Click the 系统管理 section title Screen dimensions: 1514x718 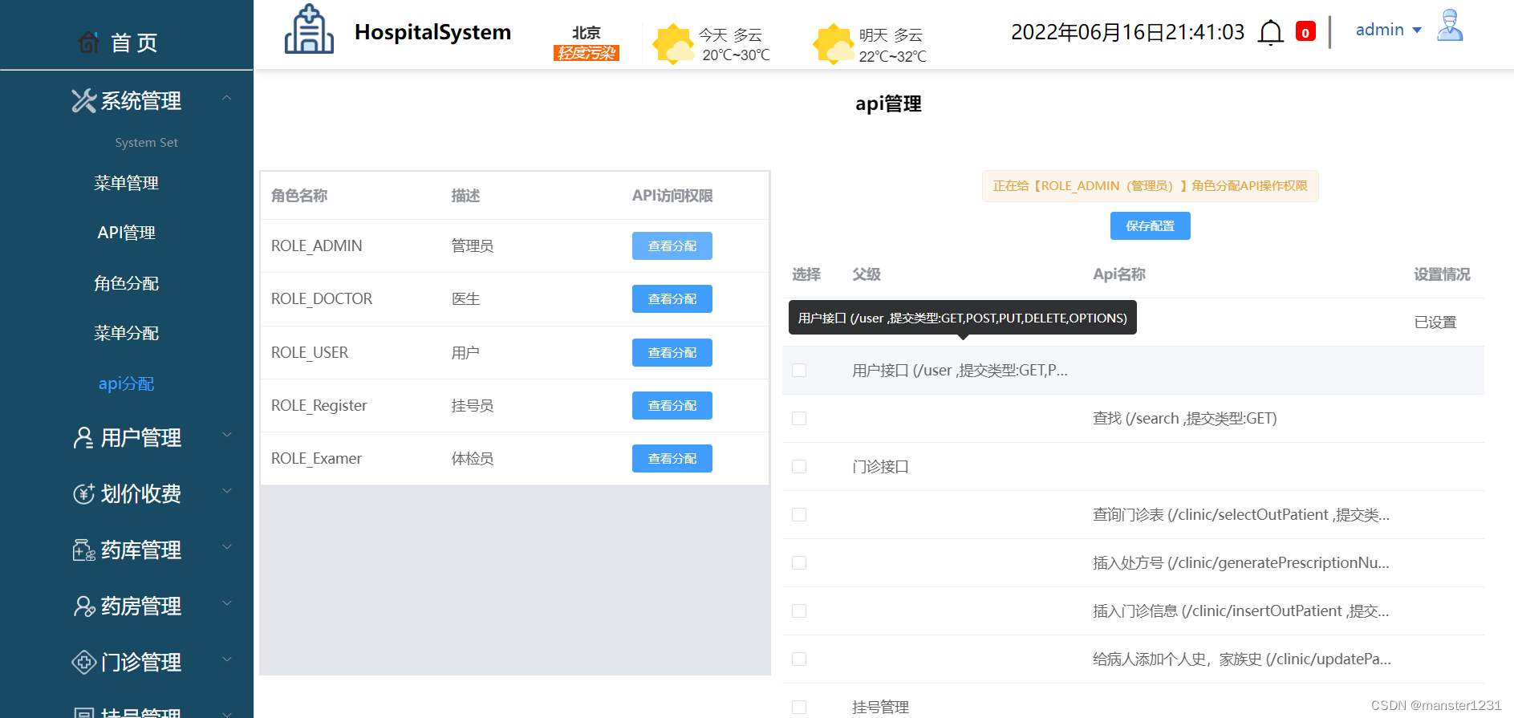coord(141,101)
